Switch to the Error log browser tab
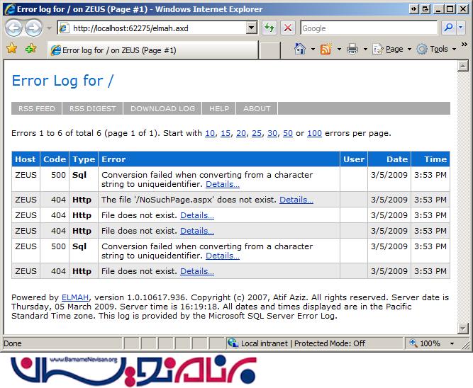This screenshot has width=473, height=388. coord(118,50)
